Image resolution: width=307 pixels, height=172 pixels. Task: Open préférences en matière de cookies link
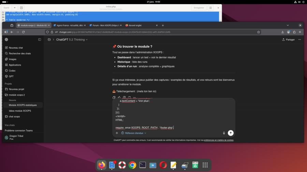(x=219, y=140)
